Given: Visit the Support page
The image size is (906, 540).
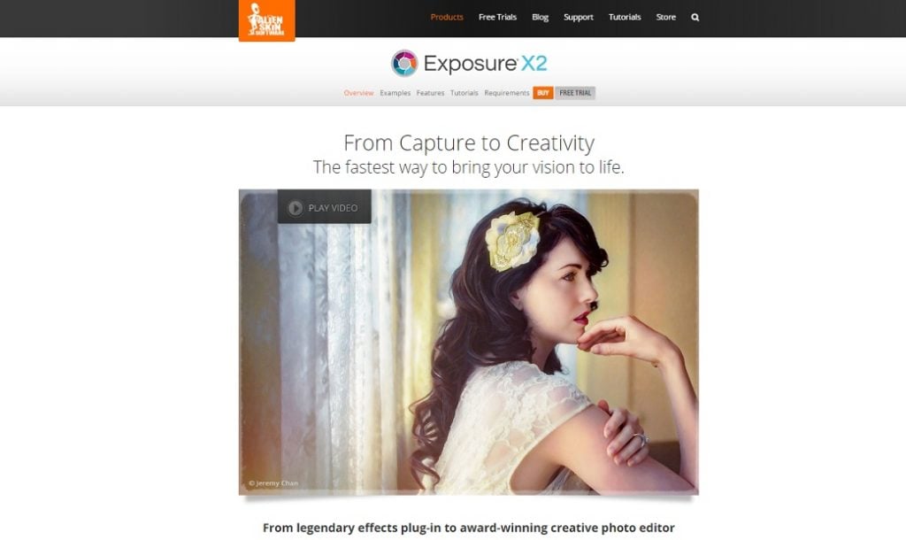Looking at the screenshot, I should 579,17.
